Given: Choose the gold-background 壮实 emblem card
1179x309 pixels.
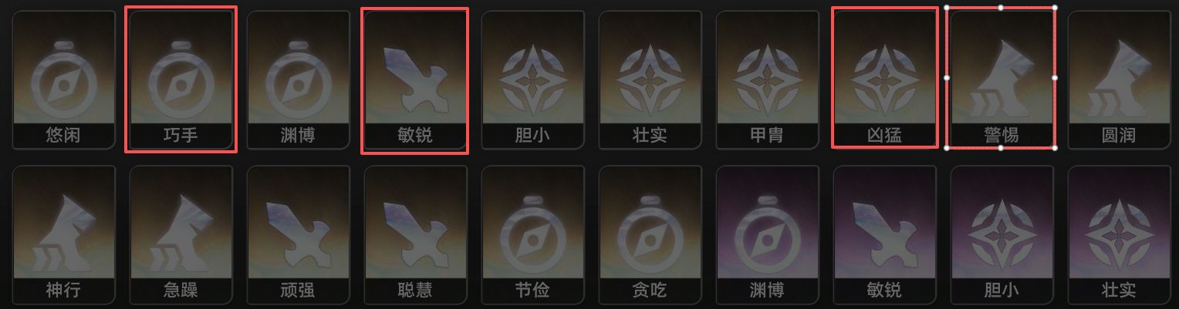Looking at the screenshot, I should (650, 80).
